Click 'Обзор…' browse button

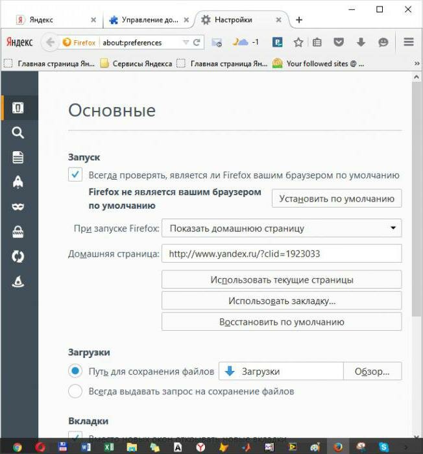pyautogui.click(x=372, y=371)
